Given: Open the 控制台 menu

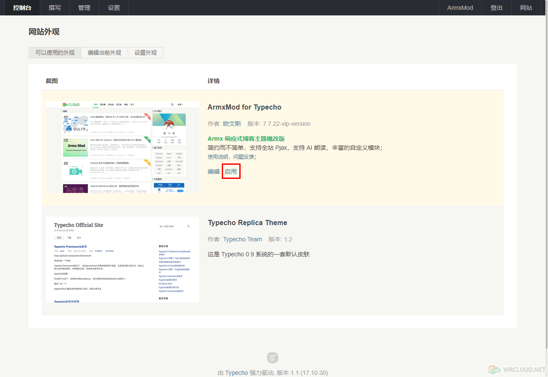Looking at the screenshot, I should click(x=22, y=8).
